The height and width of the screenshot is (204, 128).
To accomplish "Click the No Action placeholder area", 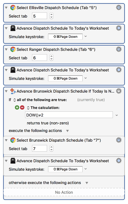I will pyautogui.click(x=64, y=192).
